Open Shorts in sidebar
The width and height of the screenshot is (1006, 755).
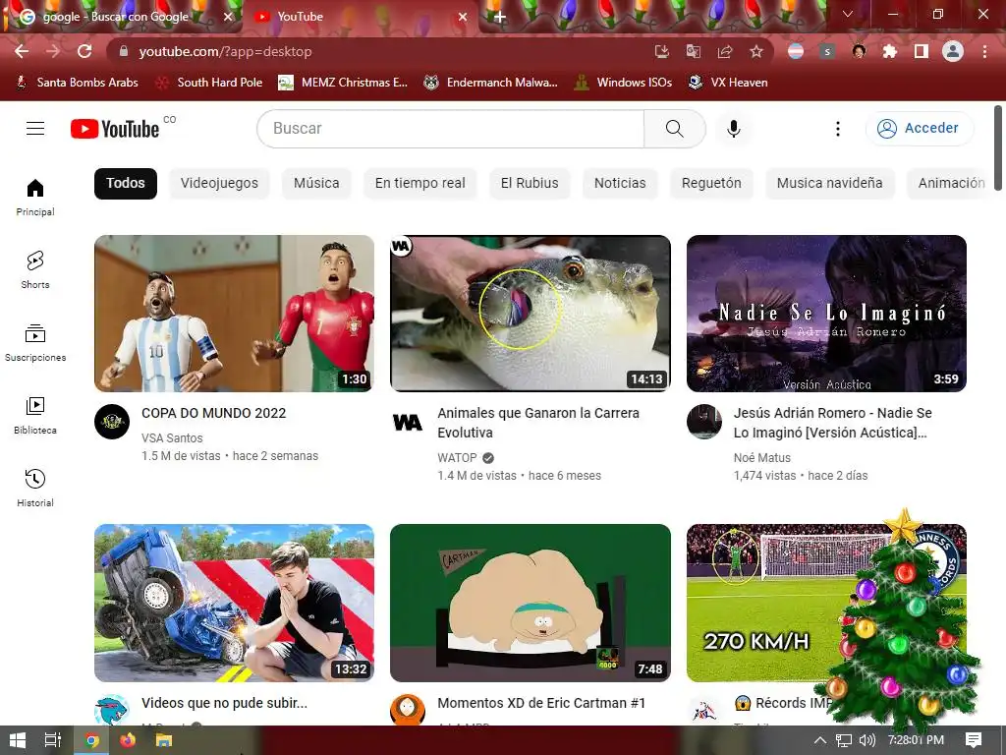click(35, 269)
